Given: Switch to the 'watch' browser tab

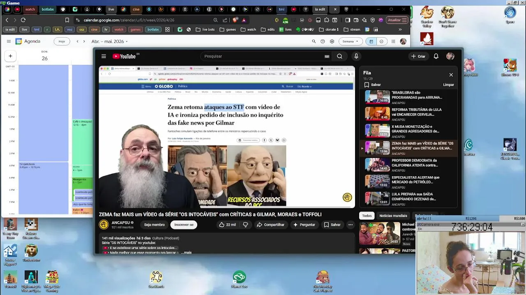Looking at the screenshot, I should pos(30,9).
